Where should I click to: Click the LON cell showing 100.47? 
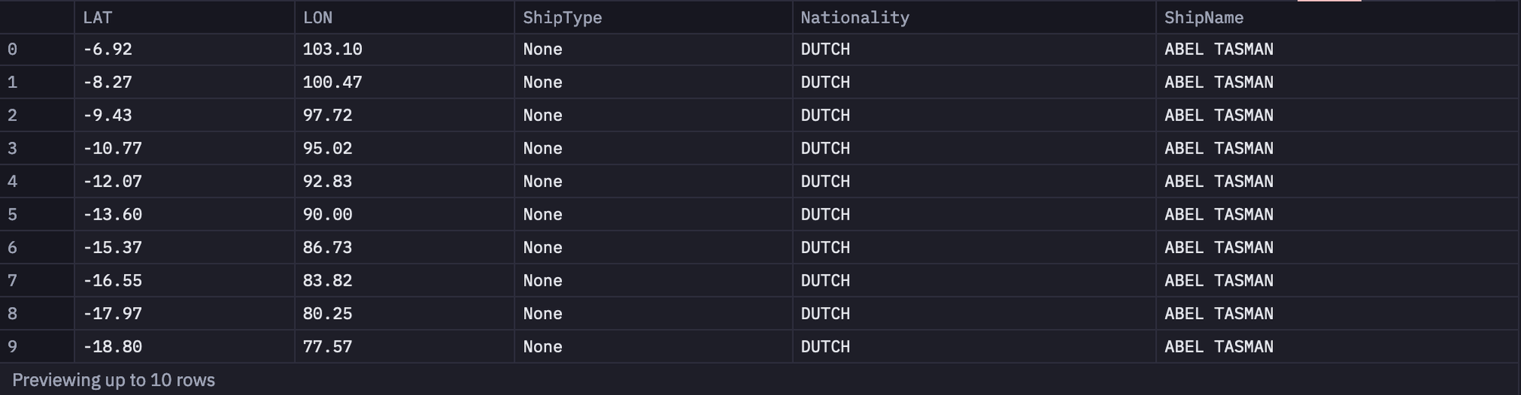pos(404,82)
